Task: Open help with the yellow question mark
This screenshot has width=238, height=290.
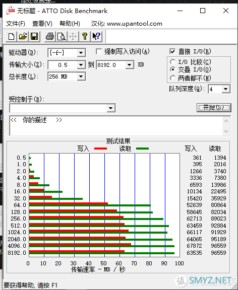Action: click(85, 36)
